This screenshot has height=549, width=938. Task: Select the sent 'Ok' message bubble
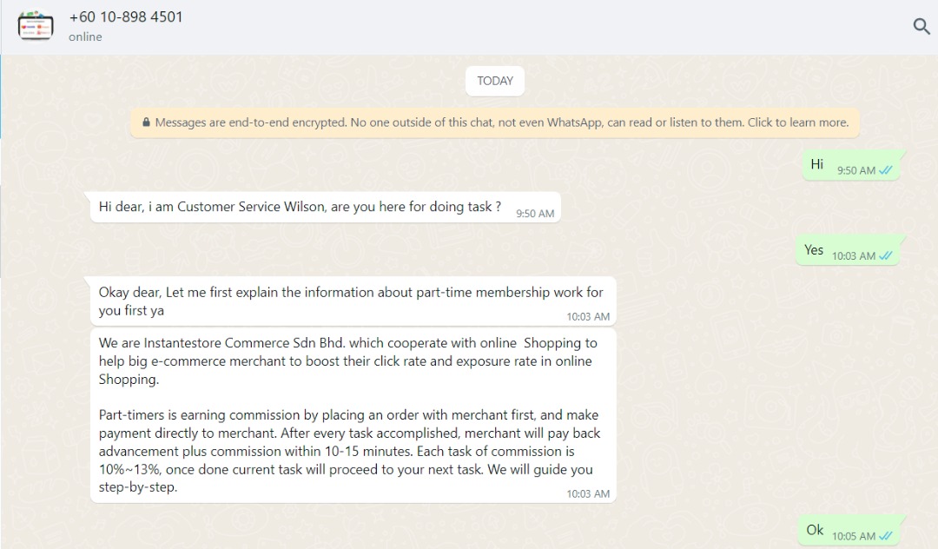(x=849, y=531)
